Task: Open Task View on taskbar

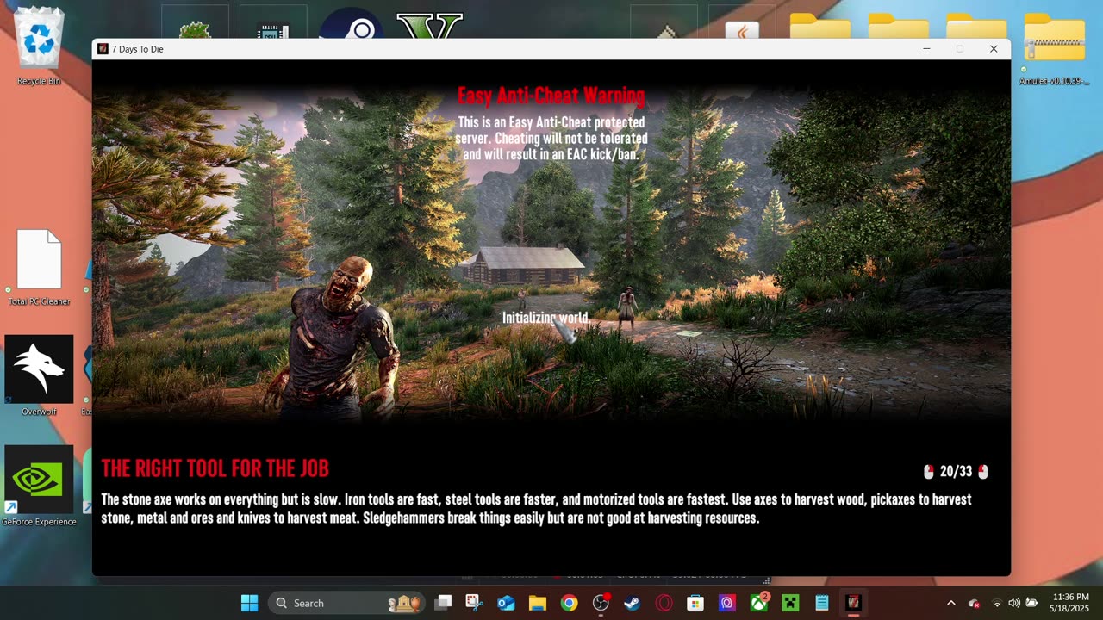Action: pyautogui.click(x=443, y=603)
